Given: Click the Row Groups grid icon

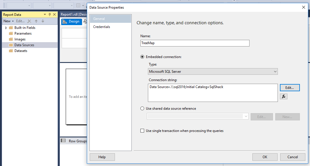Looking at the screenshot, I should click(63, 141).
